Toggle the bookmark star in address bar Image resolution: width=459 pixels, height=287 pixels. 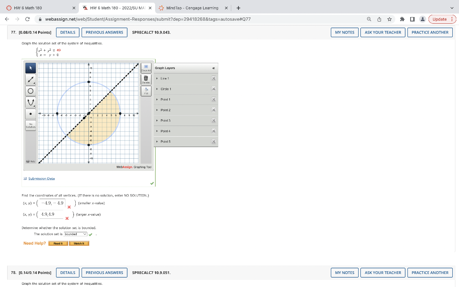coord(390,19)
